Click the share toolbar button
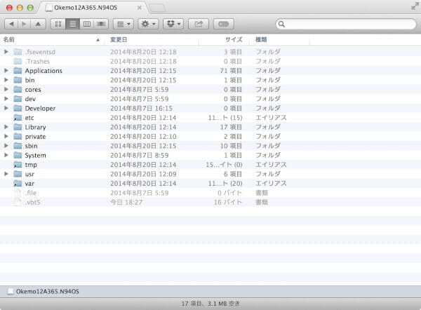The width and height of the screenshot is (421, 310). coord(199,24)
